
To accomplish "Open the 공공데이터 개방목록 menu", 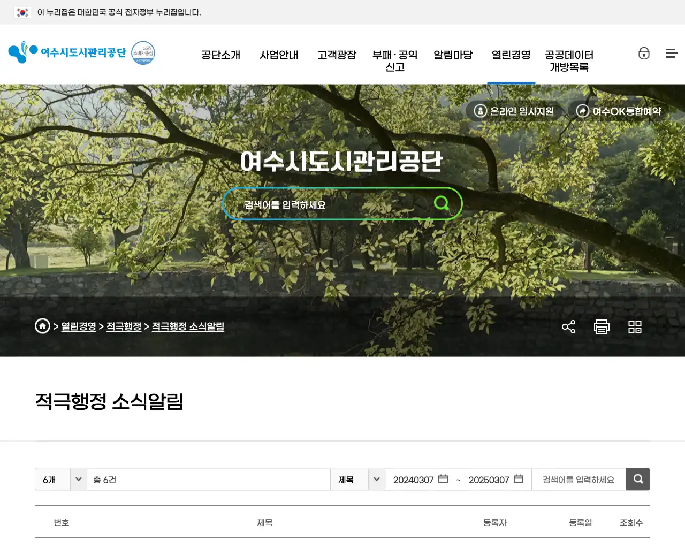I will click(569, 60).
